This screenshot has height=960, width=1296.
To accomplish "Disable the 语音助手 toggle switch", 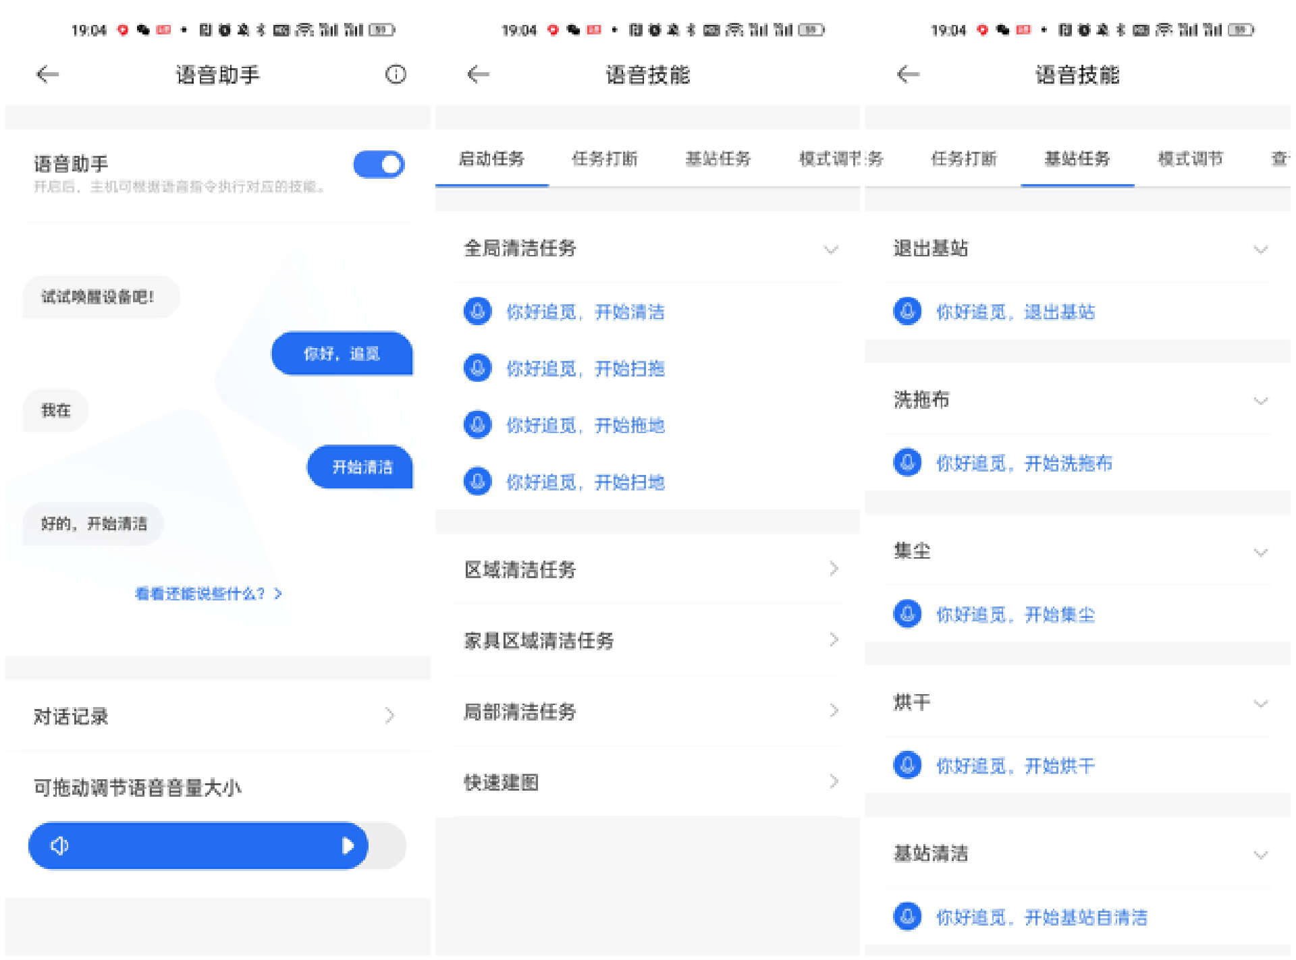I will tap(379, 164).
